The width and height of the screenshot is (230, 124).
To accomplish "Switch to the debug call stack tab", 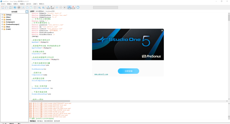I will 49,121.
